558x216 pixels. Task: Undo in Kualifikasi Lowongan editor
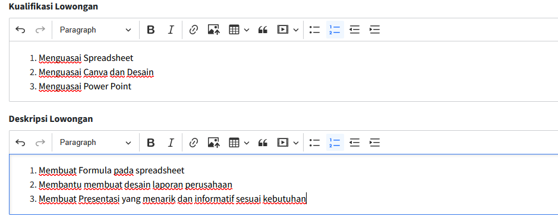21,30
